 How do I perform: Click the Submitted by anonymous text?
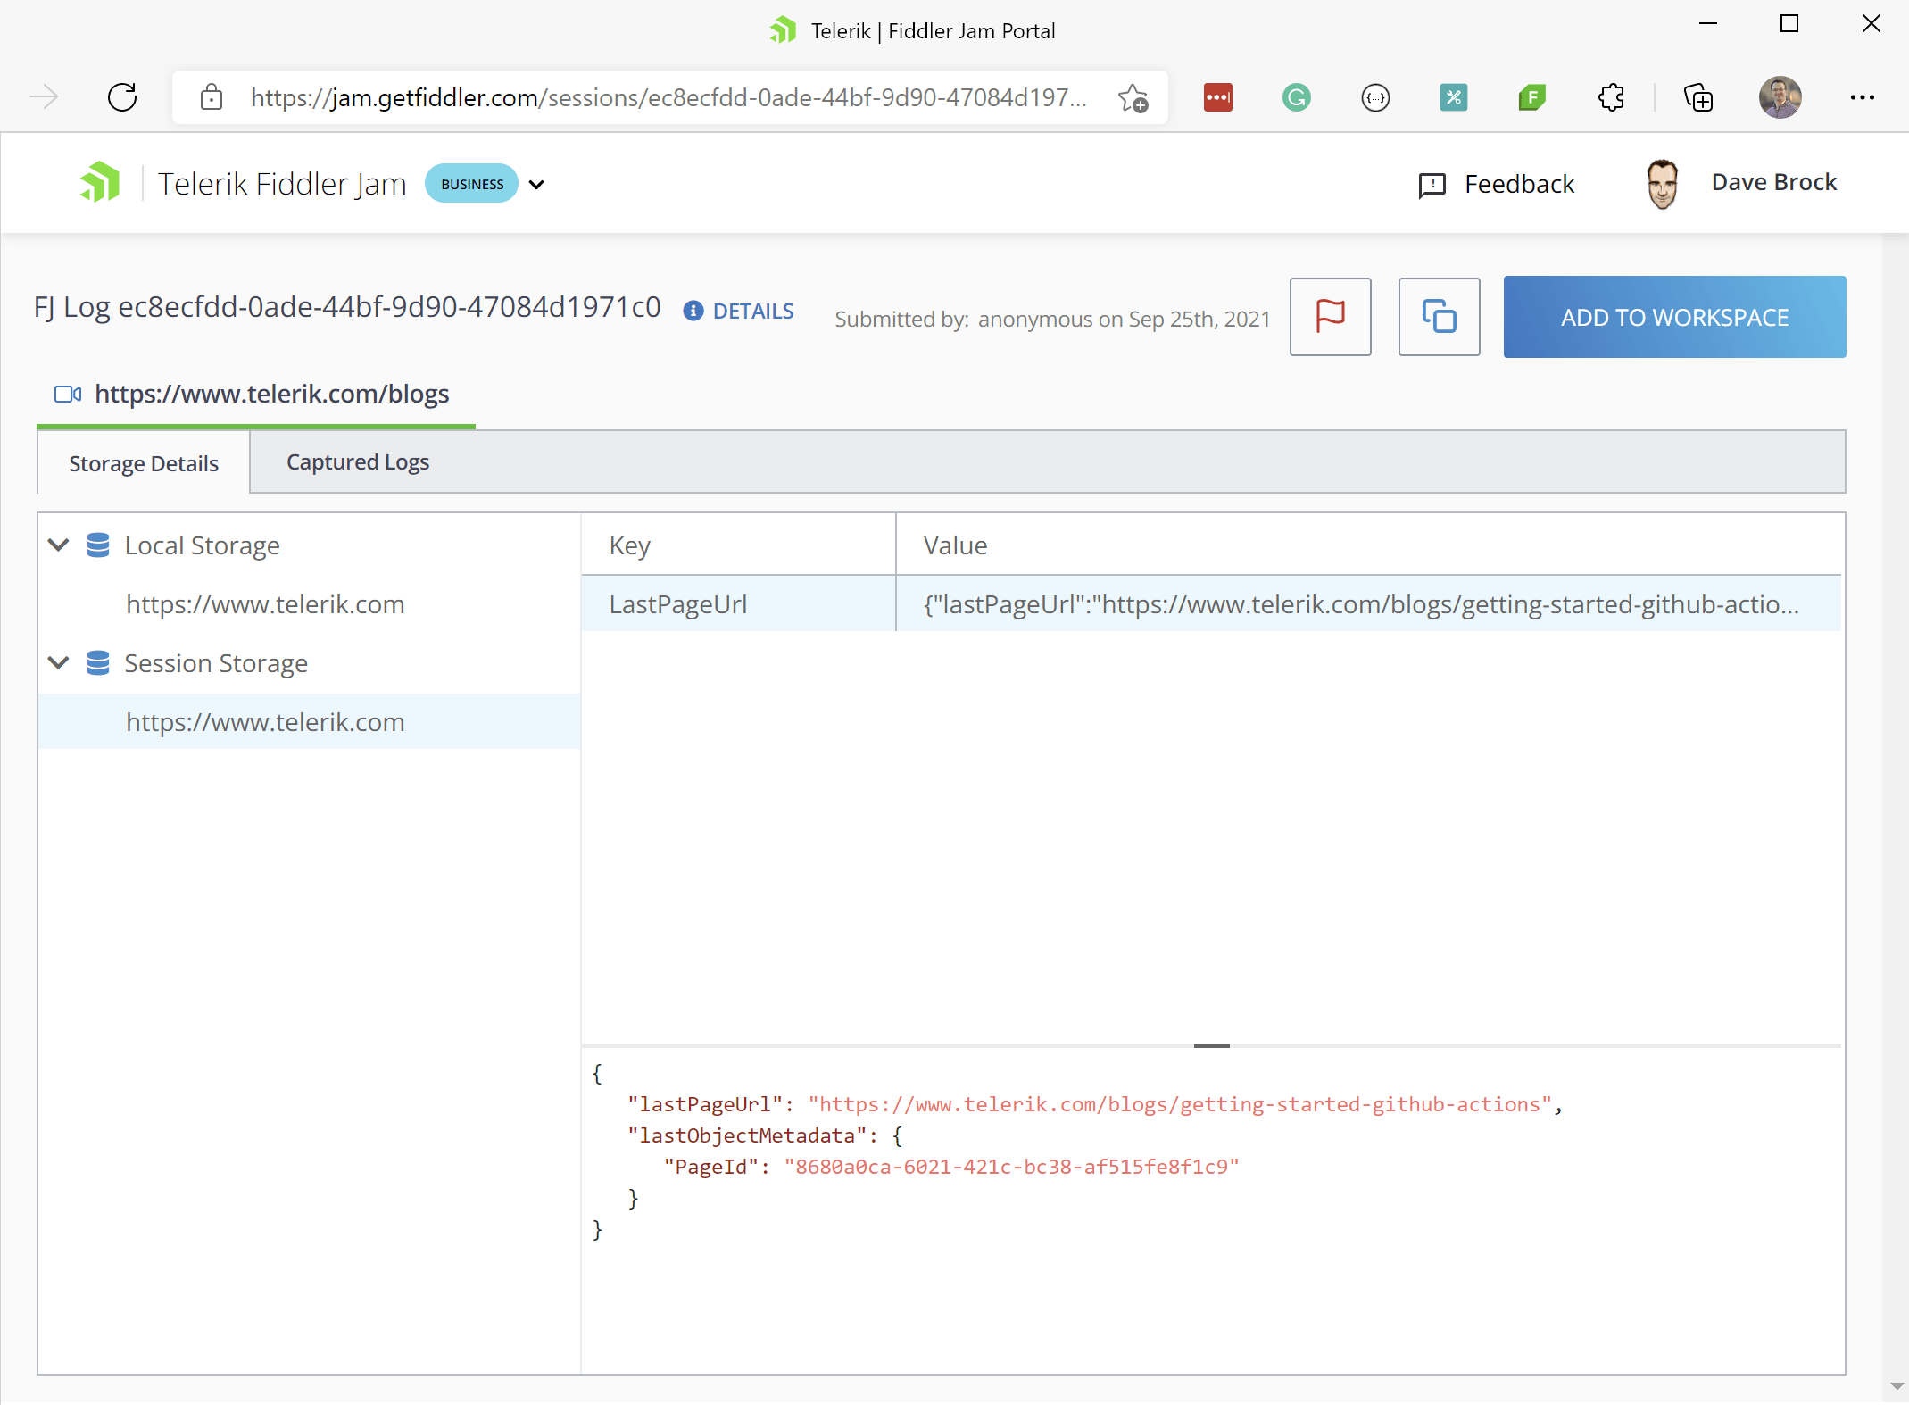click(1052, 319)
